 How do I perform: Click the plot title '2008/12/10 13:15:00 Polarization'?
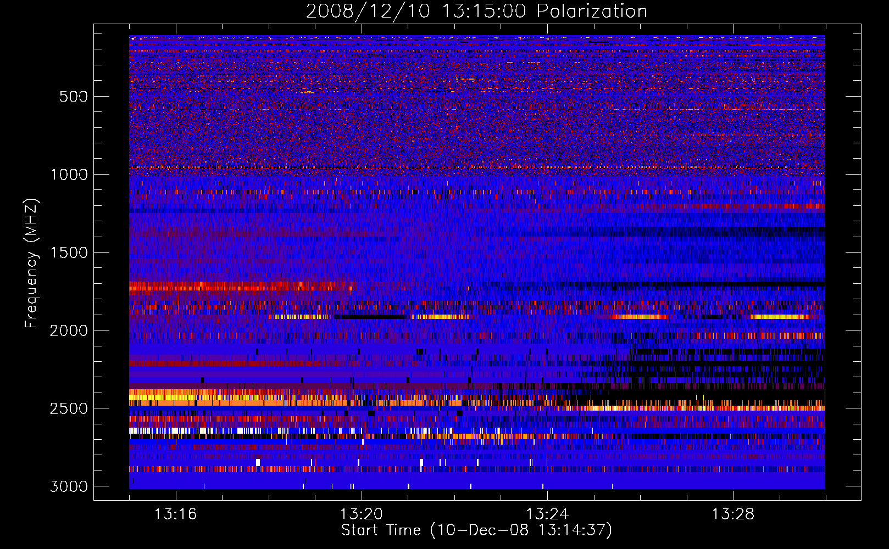point(476,11)
